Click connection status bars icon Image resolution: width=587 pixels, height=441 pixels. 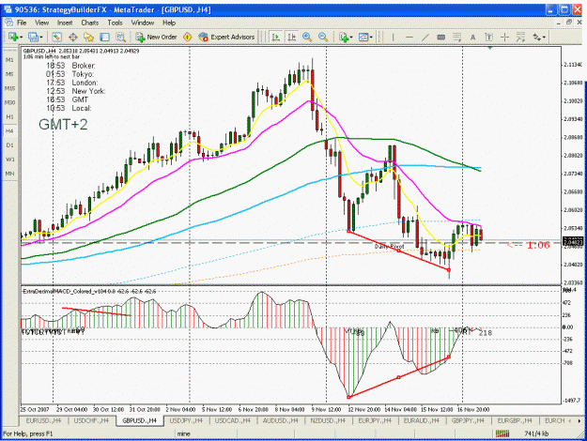[502, 433]
